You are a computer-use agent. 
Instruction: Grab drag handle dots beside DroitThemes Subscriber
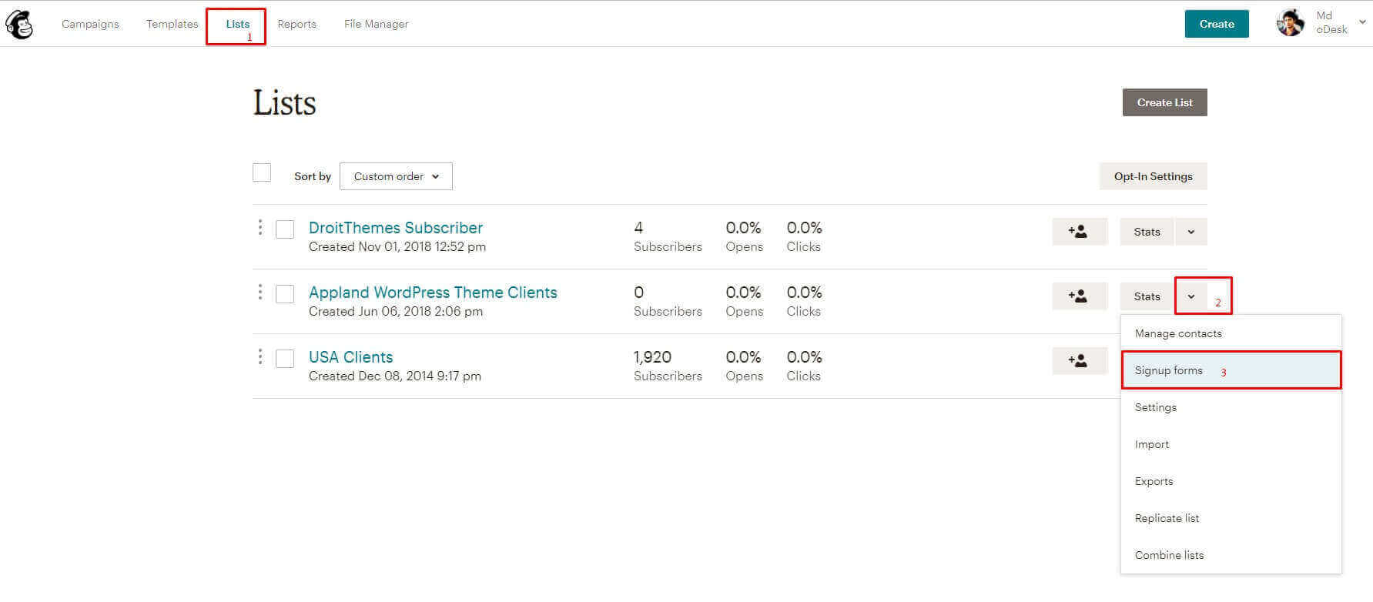[260, 227]
